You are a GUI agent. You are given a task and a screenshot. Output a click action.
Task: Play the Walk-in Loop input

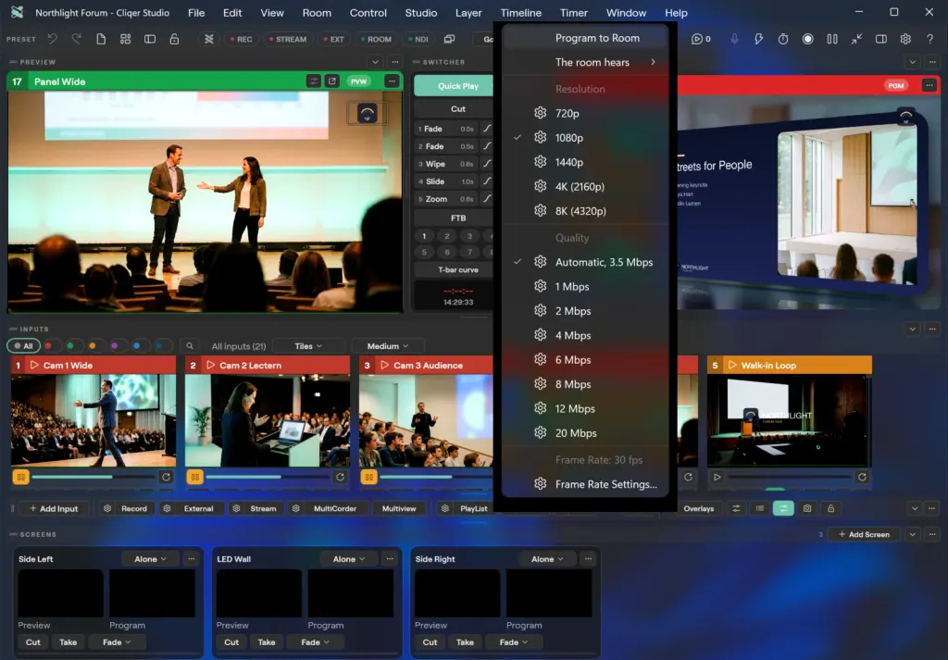[x=717, y=477]
